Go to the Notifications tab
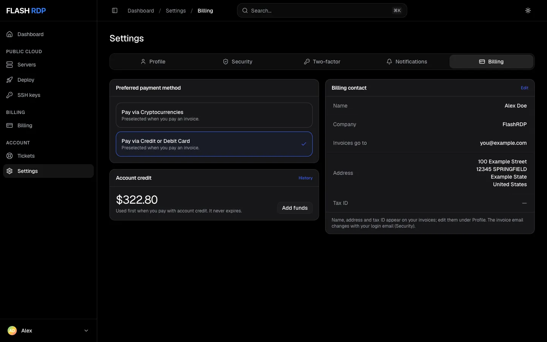Image resolution: width=547 pixels, height=342 pixels. point(407,62)
